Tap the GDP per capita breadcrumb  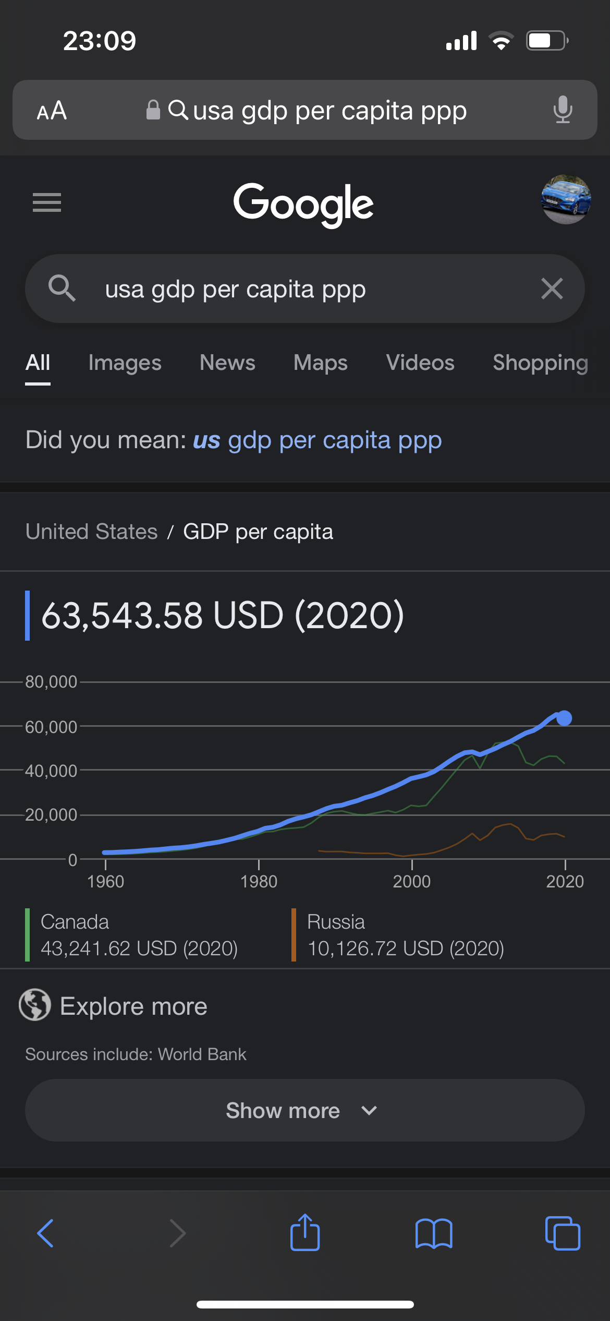click(x=258, y=532)
